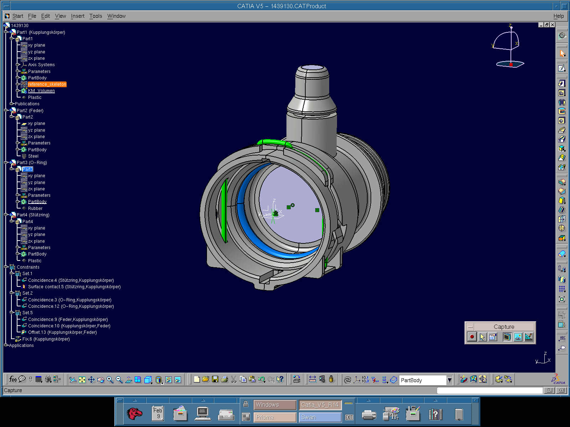Select Offset.13 (Kupplungskörper,Feder) constraint

click(62, 332)
